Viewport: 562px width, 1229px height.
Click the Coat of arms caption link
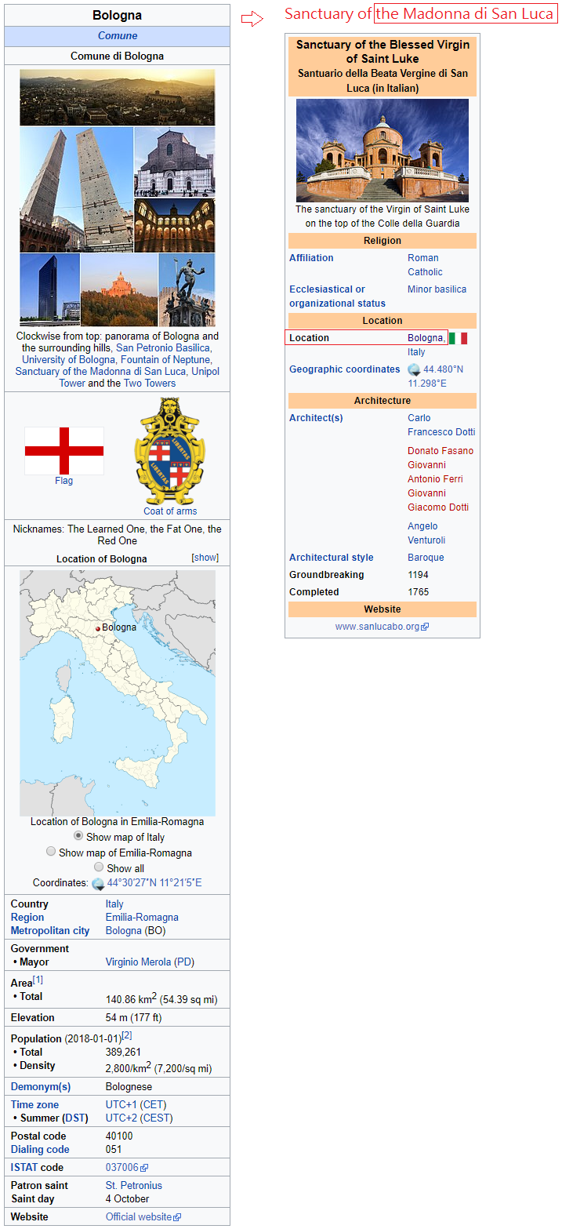click(x=170, y=511)
